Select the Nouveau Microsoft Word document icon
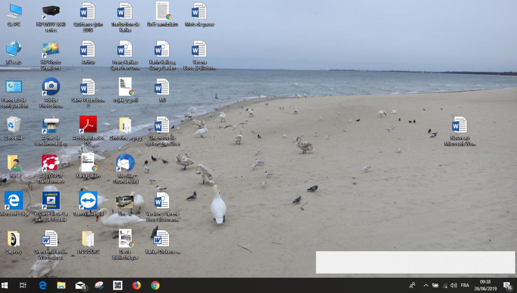This screenshot has height=293, width=517. [460, 132]
